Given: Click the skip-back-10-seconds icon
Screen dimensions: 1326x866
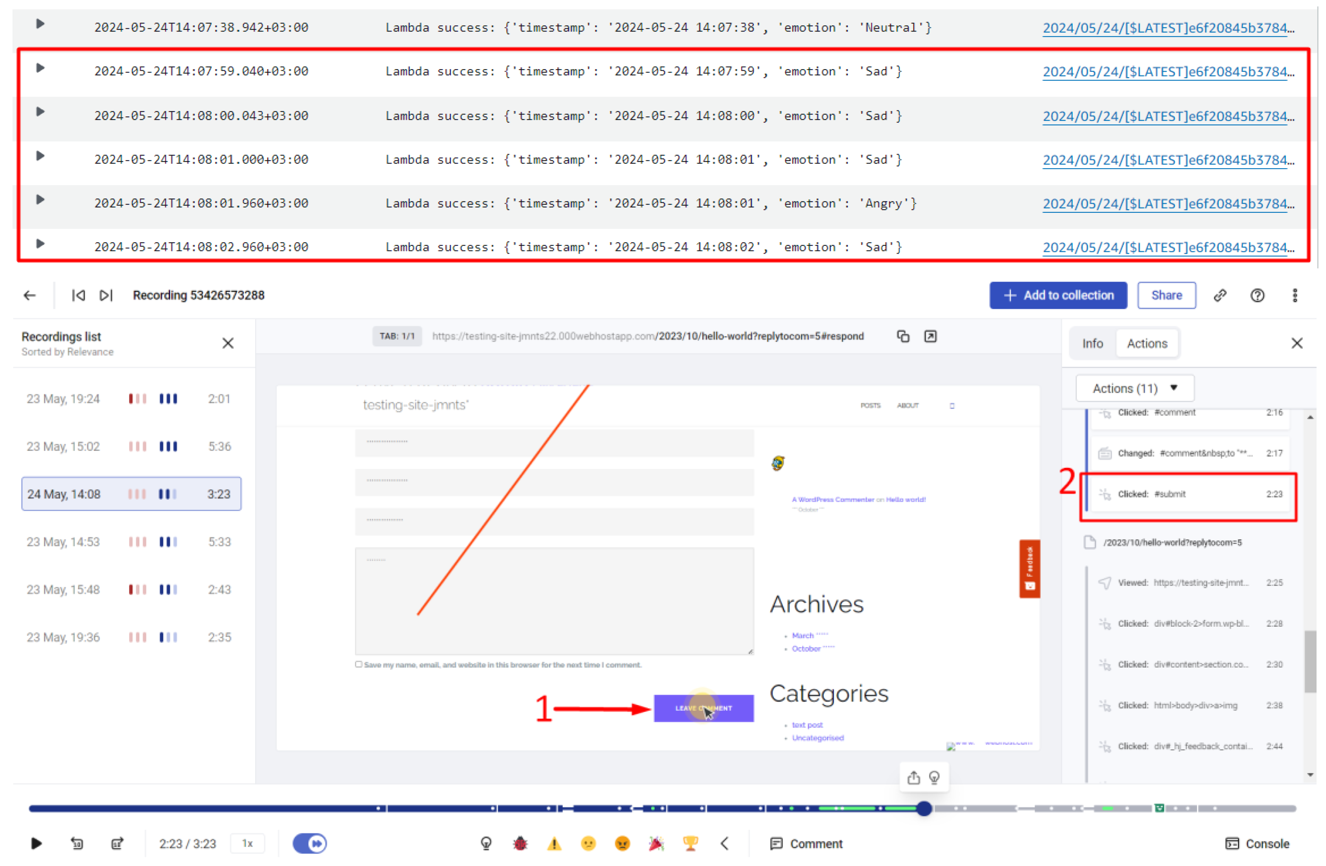Looking at the screenshot, I should click(77, 843).
